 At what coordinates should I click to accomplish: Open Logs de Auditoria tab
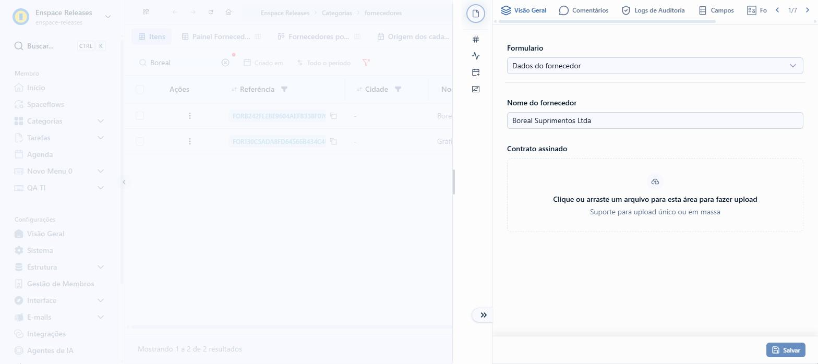tap(653, 10)
